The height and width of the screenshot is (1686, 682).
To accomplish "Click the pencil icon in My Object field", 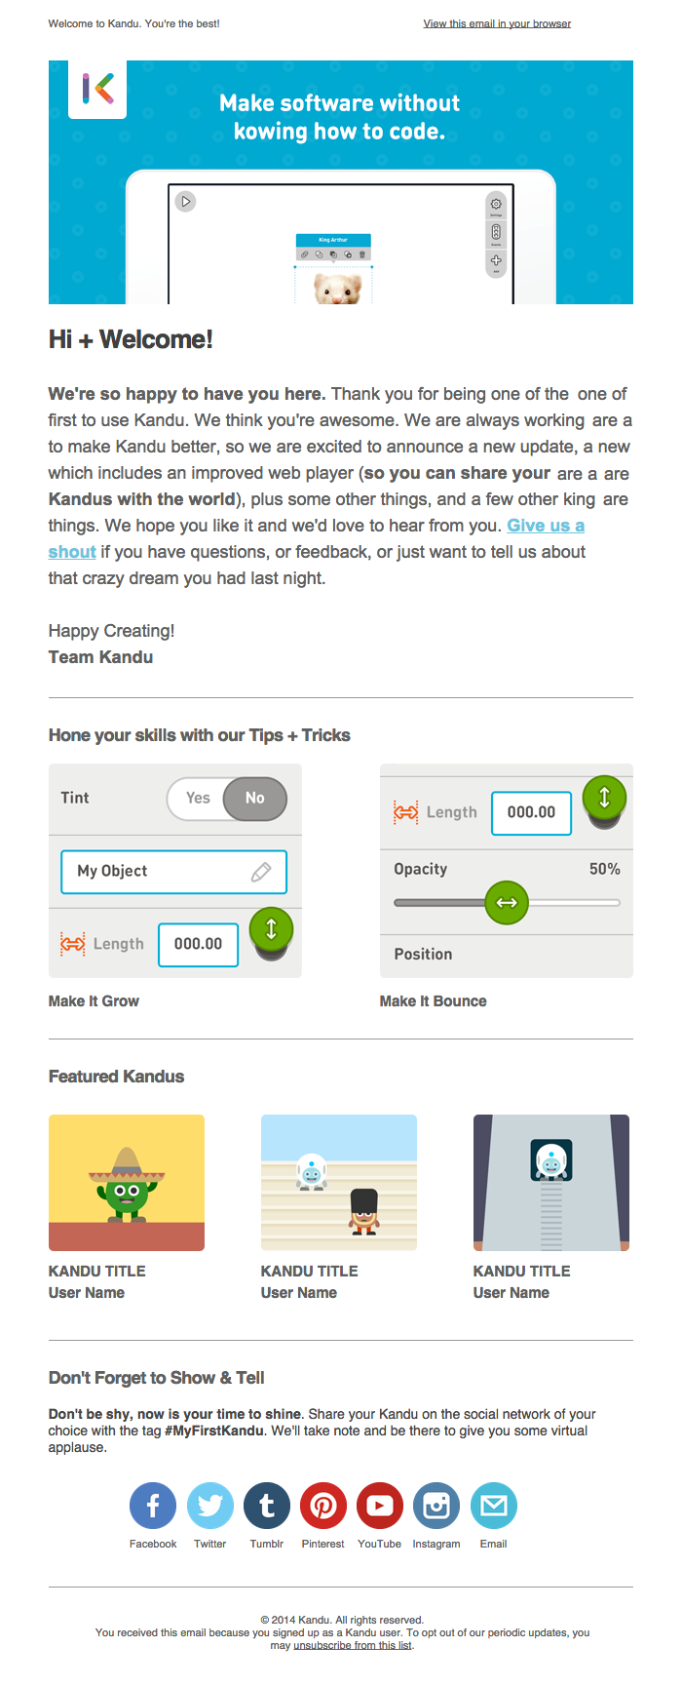I will [x=261, y=872].
